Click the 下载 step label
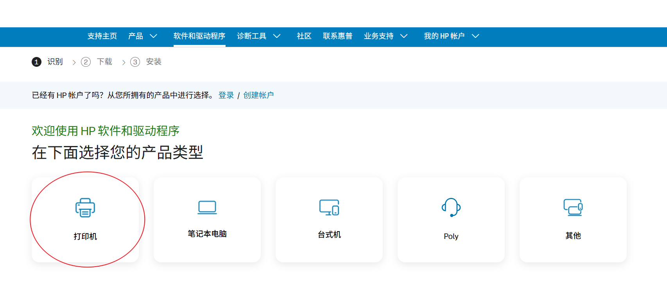The width and height of the screenshot is (667, 292). tap(104, 62)
